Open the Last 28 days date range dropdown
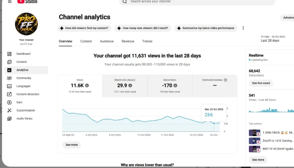 point(273,39)
